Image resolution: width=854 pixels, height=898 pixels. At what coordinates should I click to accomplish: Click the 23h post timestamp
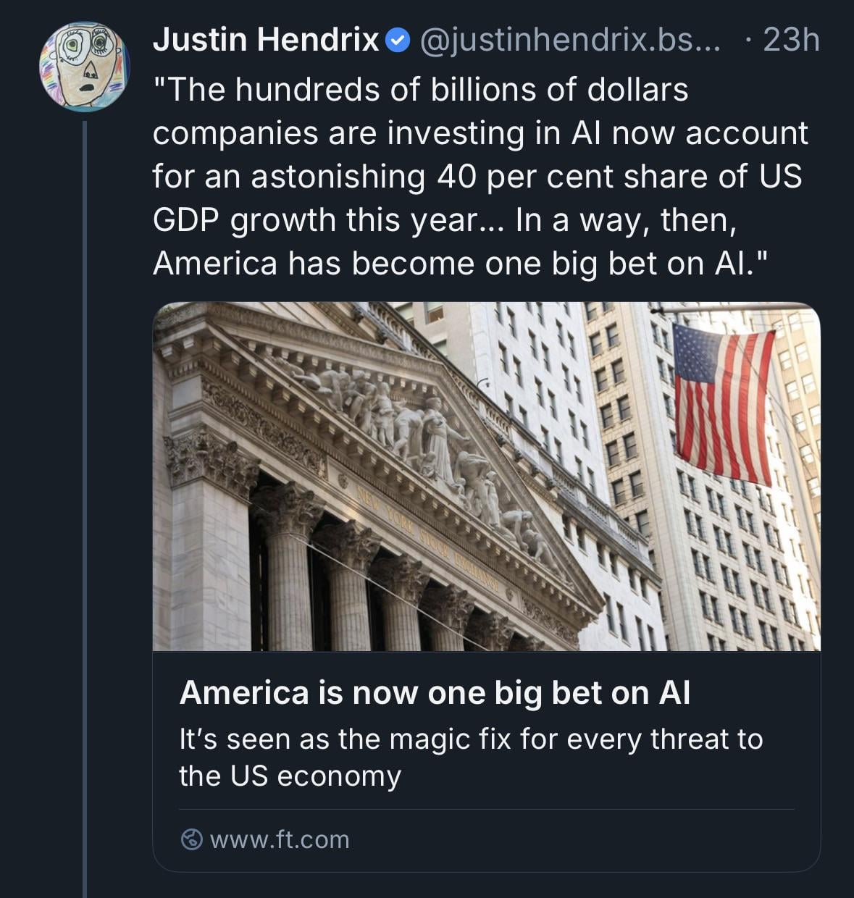[x=791, y=40]
